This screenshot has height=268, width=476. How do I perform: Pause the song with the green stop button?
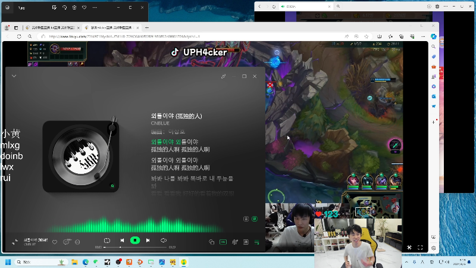pyautogui.click(x=135, y=241)
